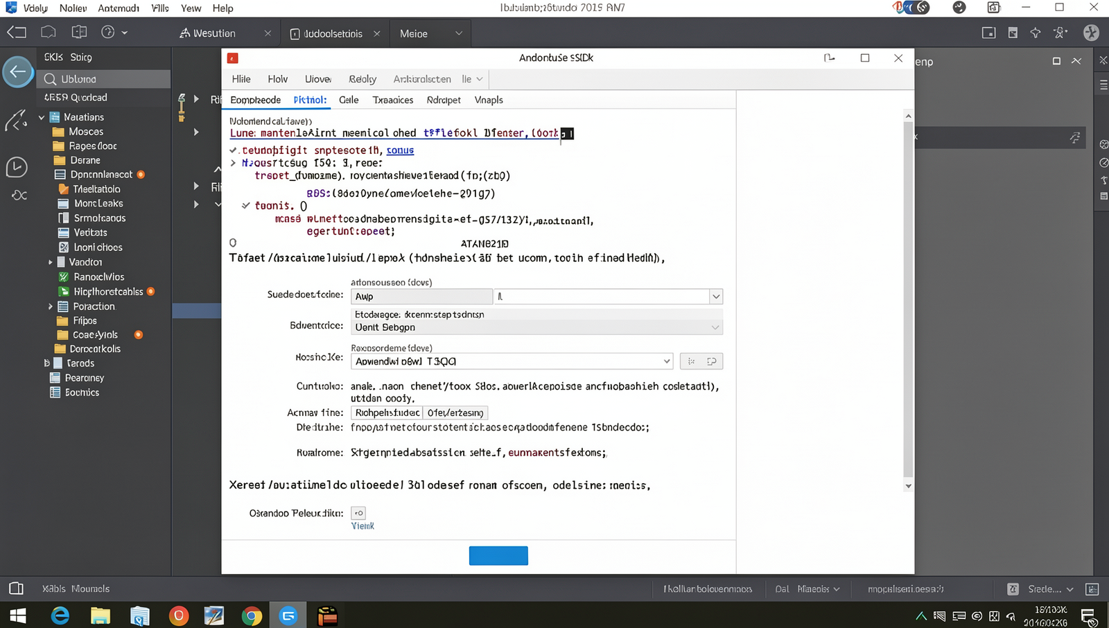Click the blue button at dialog bottom
Viewport: 1109px width, 628px height.
(x=498, y=556)
